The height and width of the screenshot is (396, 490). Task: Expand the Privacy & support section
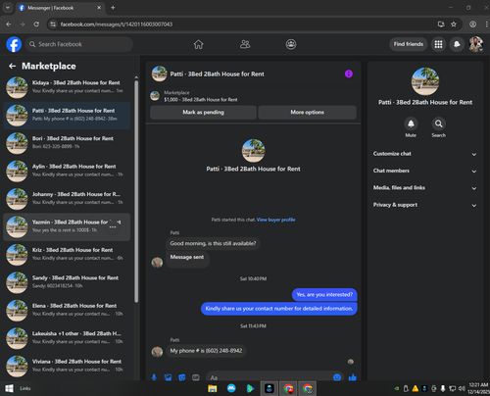tap(425, 205)
